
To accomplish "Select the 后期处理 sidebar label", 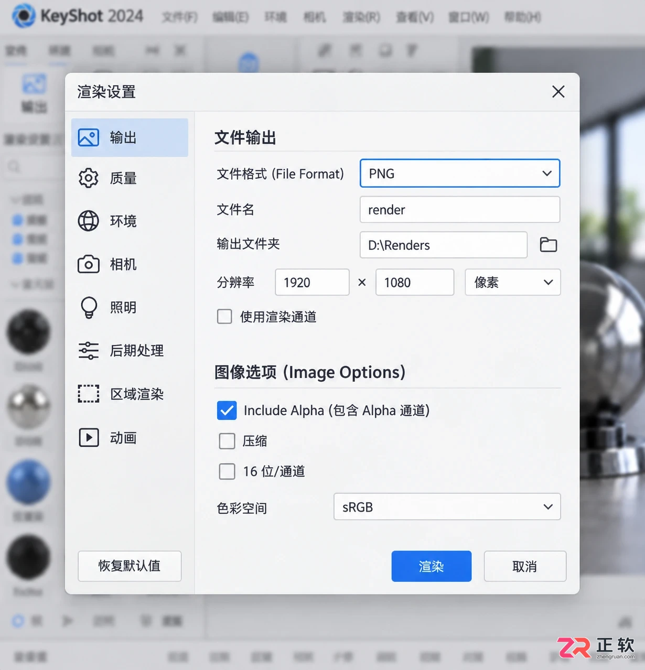I will (x=137, y=351).
